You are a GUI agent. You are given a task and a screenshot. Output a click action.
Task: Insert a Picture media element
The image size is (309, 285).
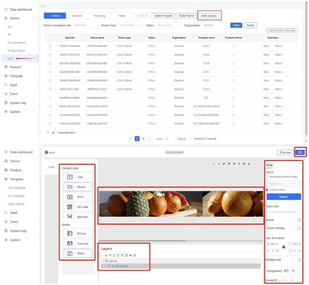click(x=78, y=233)
